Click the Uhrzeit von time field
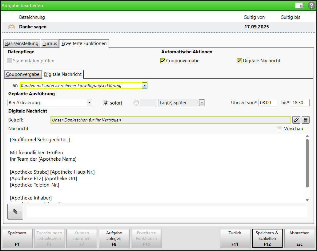This screenshot has width=317, height=251. pos(268,103)
